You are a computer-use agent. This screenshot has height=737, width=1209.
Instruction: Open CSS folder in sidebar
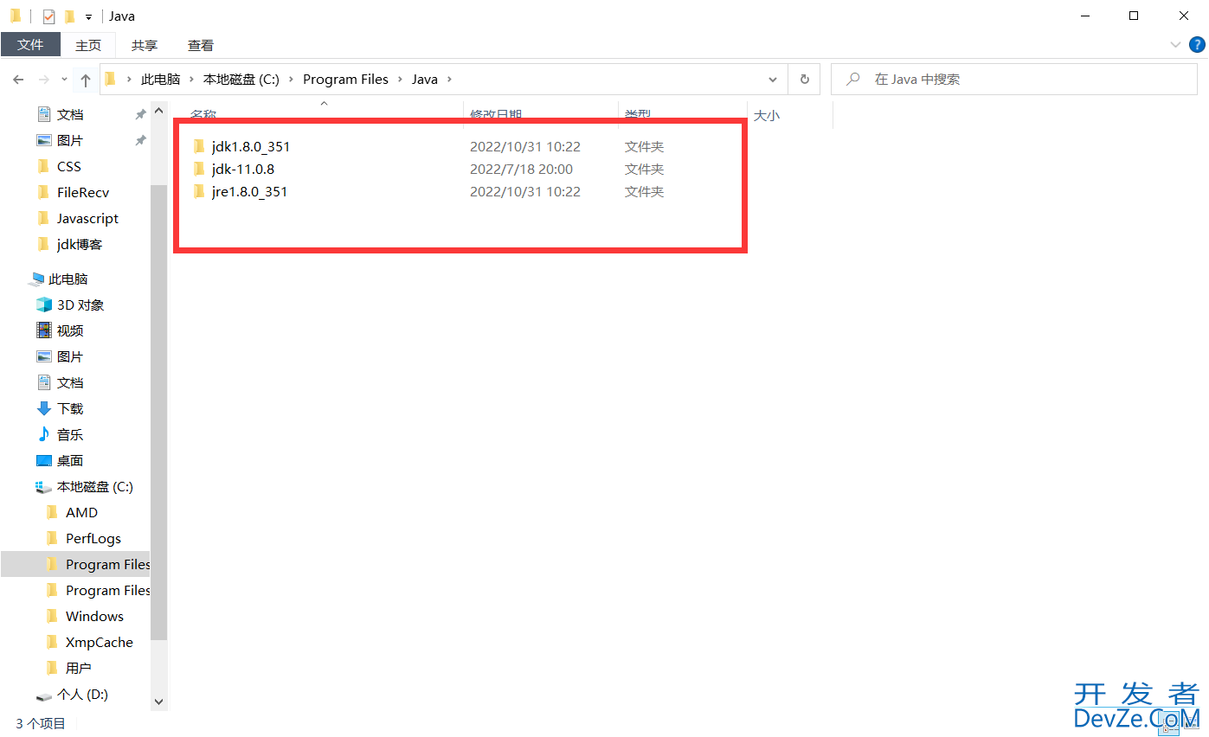[x=69, y=166]
